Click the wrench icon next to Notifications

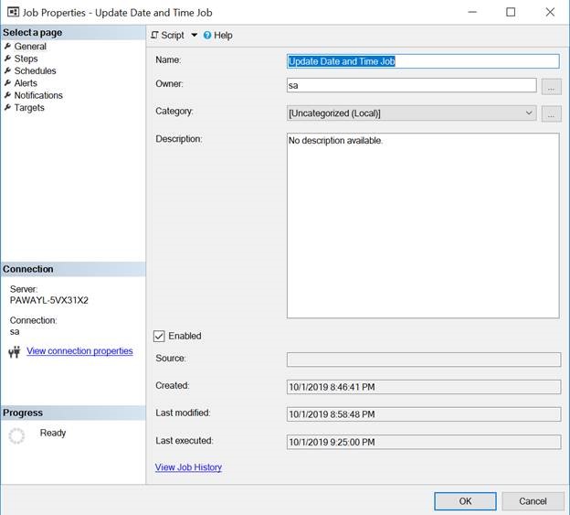[8, 95]
